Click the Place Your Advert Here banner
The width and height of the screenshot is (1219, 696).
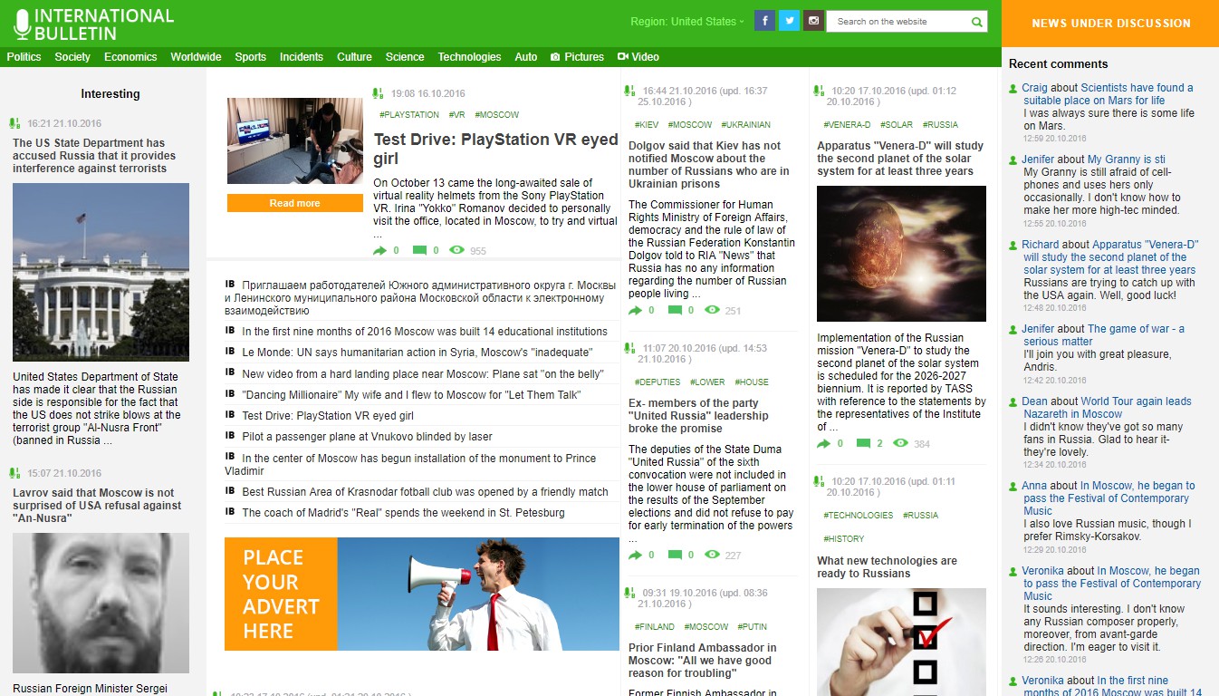pyautogui.click(x=422, y=594)
